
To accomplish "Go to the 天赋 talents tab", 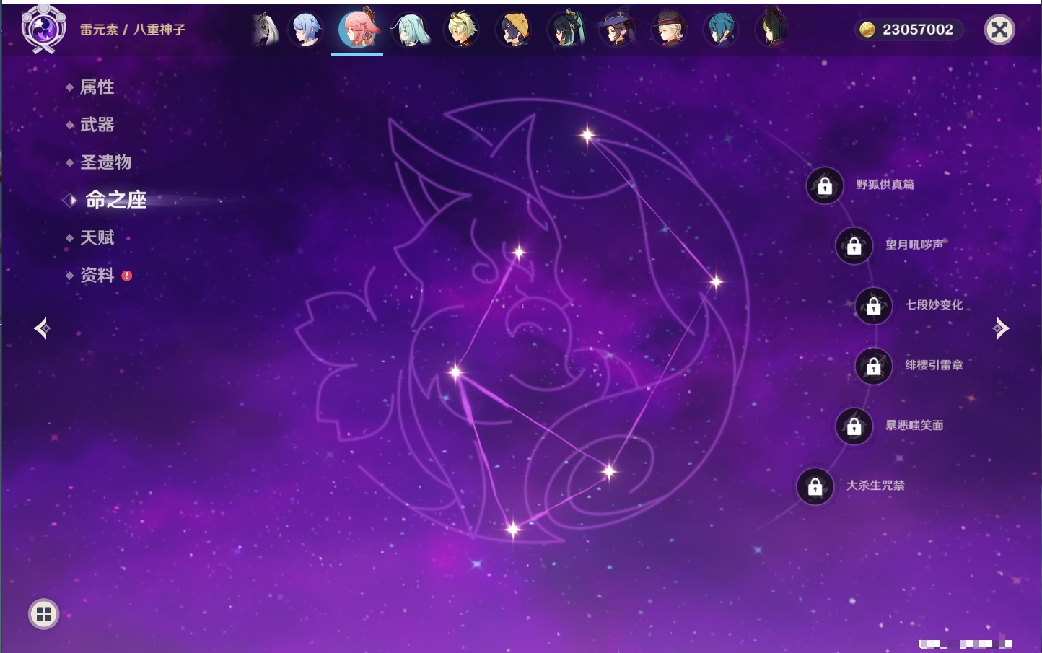I will [x=97, y=237].
